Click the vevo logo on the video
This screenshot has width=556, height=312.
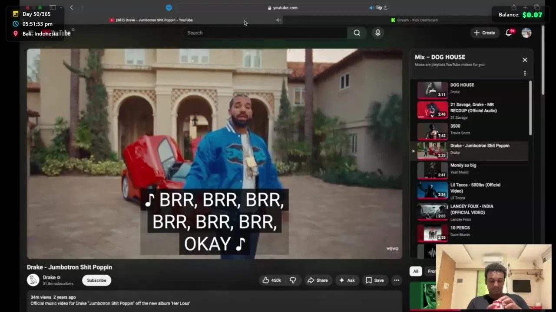[x=392, y=248]
